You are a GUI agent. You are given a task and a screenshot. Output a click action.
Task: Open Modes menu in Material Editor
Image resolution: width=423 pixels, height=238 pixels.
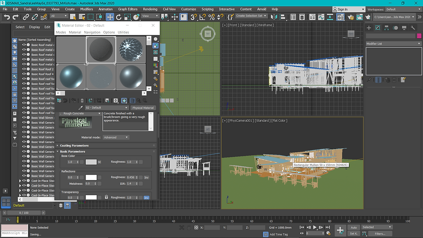[61, 32]
